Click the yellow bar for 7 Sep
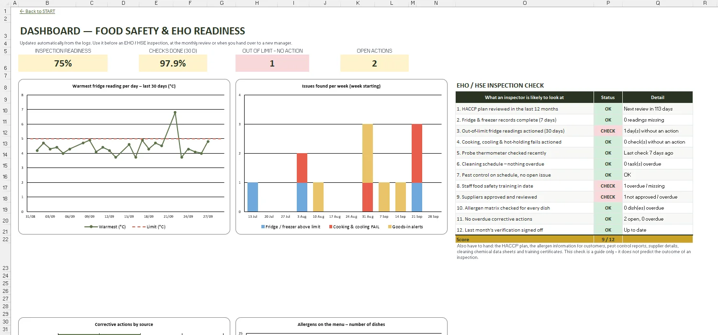 tap(384, 197)
